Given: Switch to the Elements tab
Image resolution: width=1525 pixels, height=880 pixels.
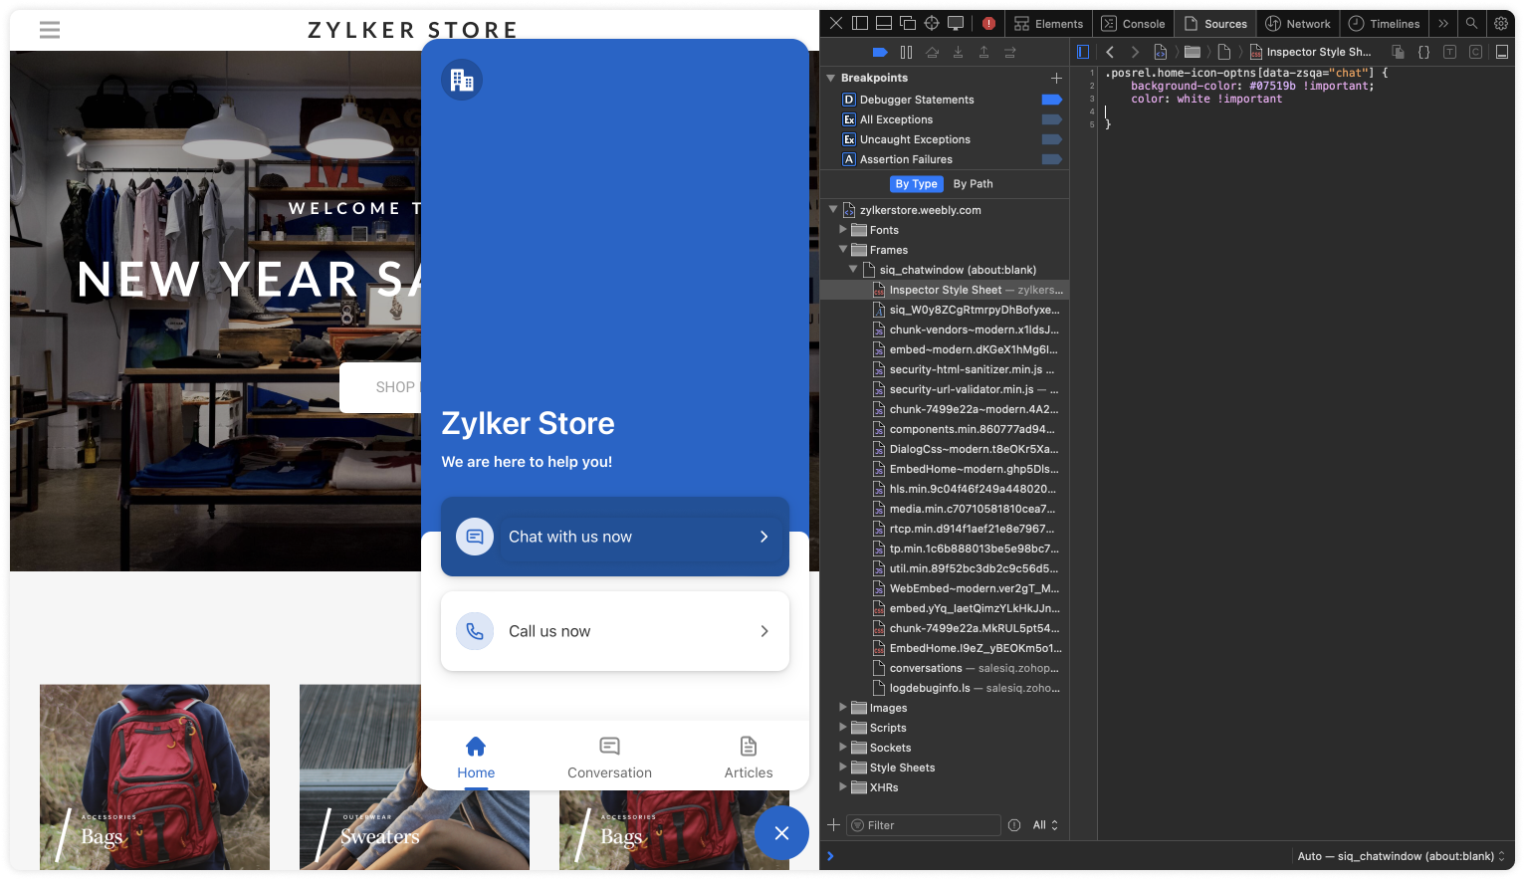Looking at the screenshot, I should coord(1048,24).
